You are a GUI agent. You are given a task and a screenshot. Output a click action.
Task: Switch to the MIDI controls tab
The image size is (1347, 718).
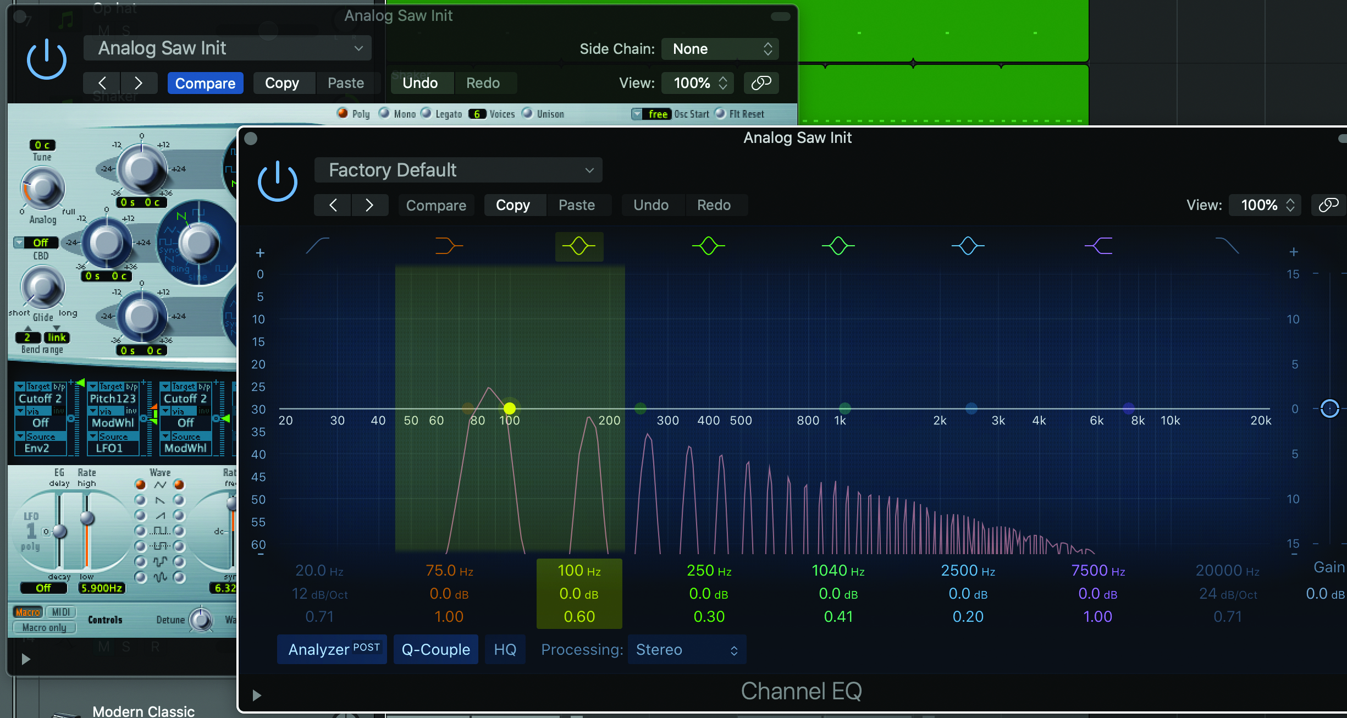(60, 612)
